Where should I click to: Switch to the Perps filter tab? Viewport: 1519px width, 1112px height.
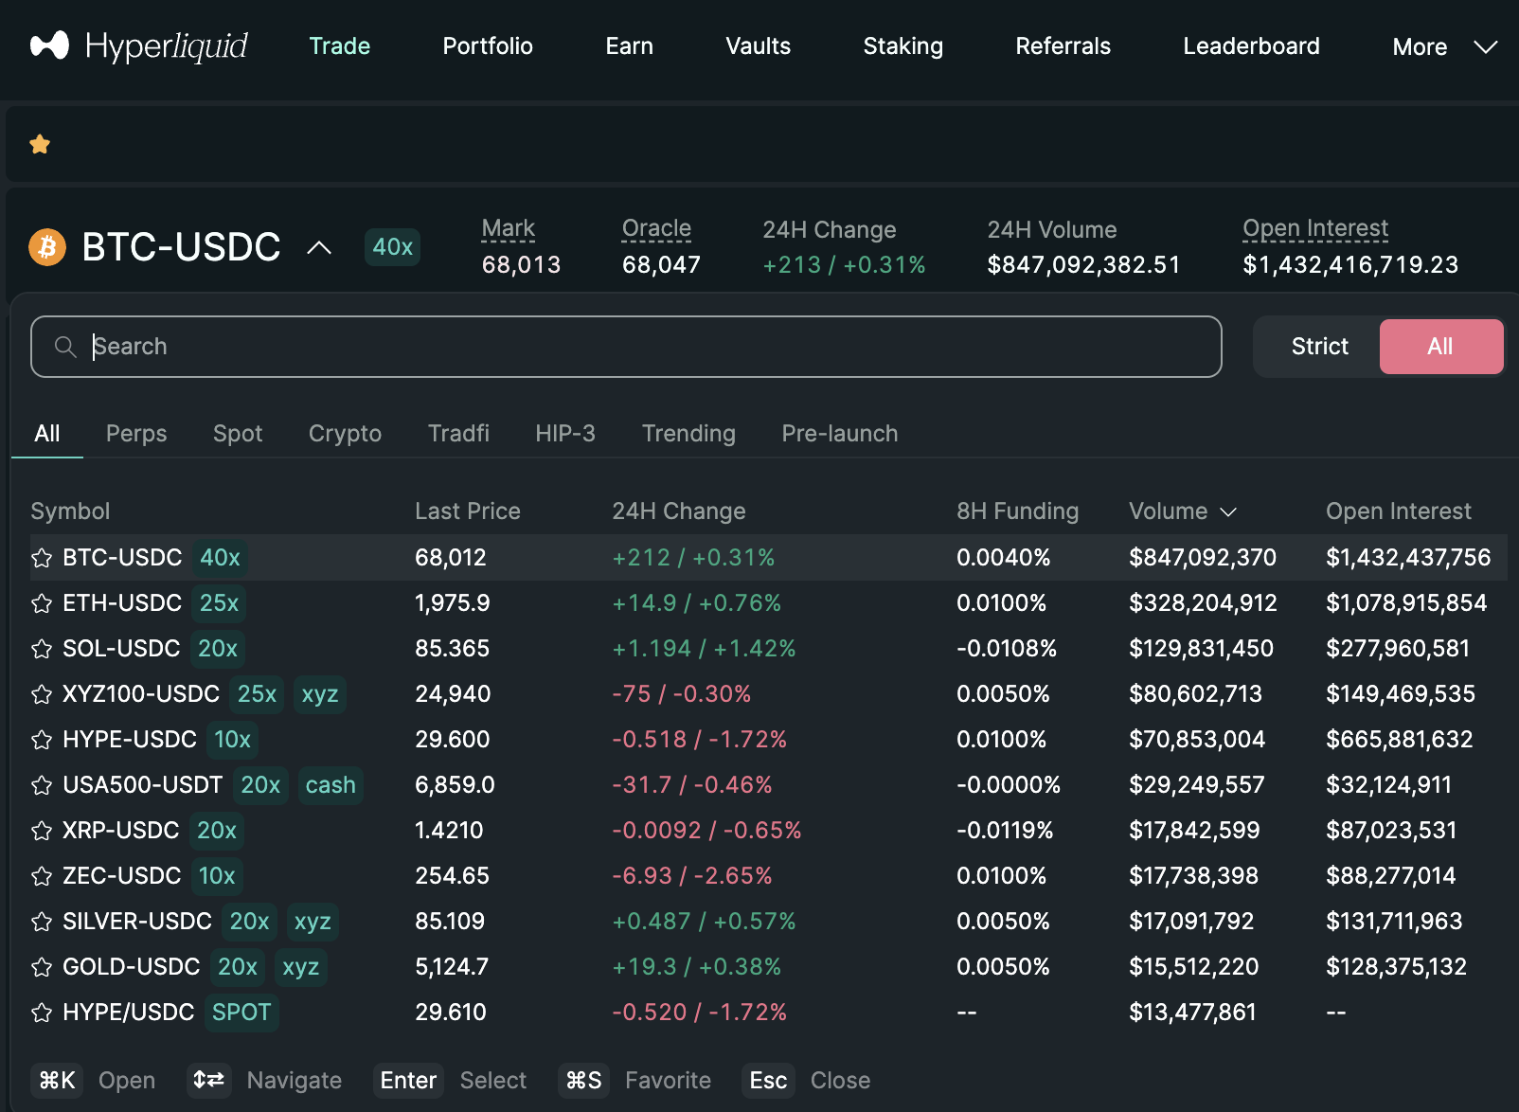(136, 434)
